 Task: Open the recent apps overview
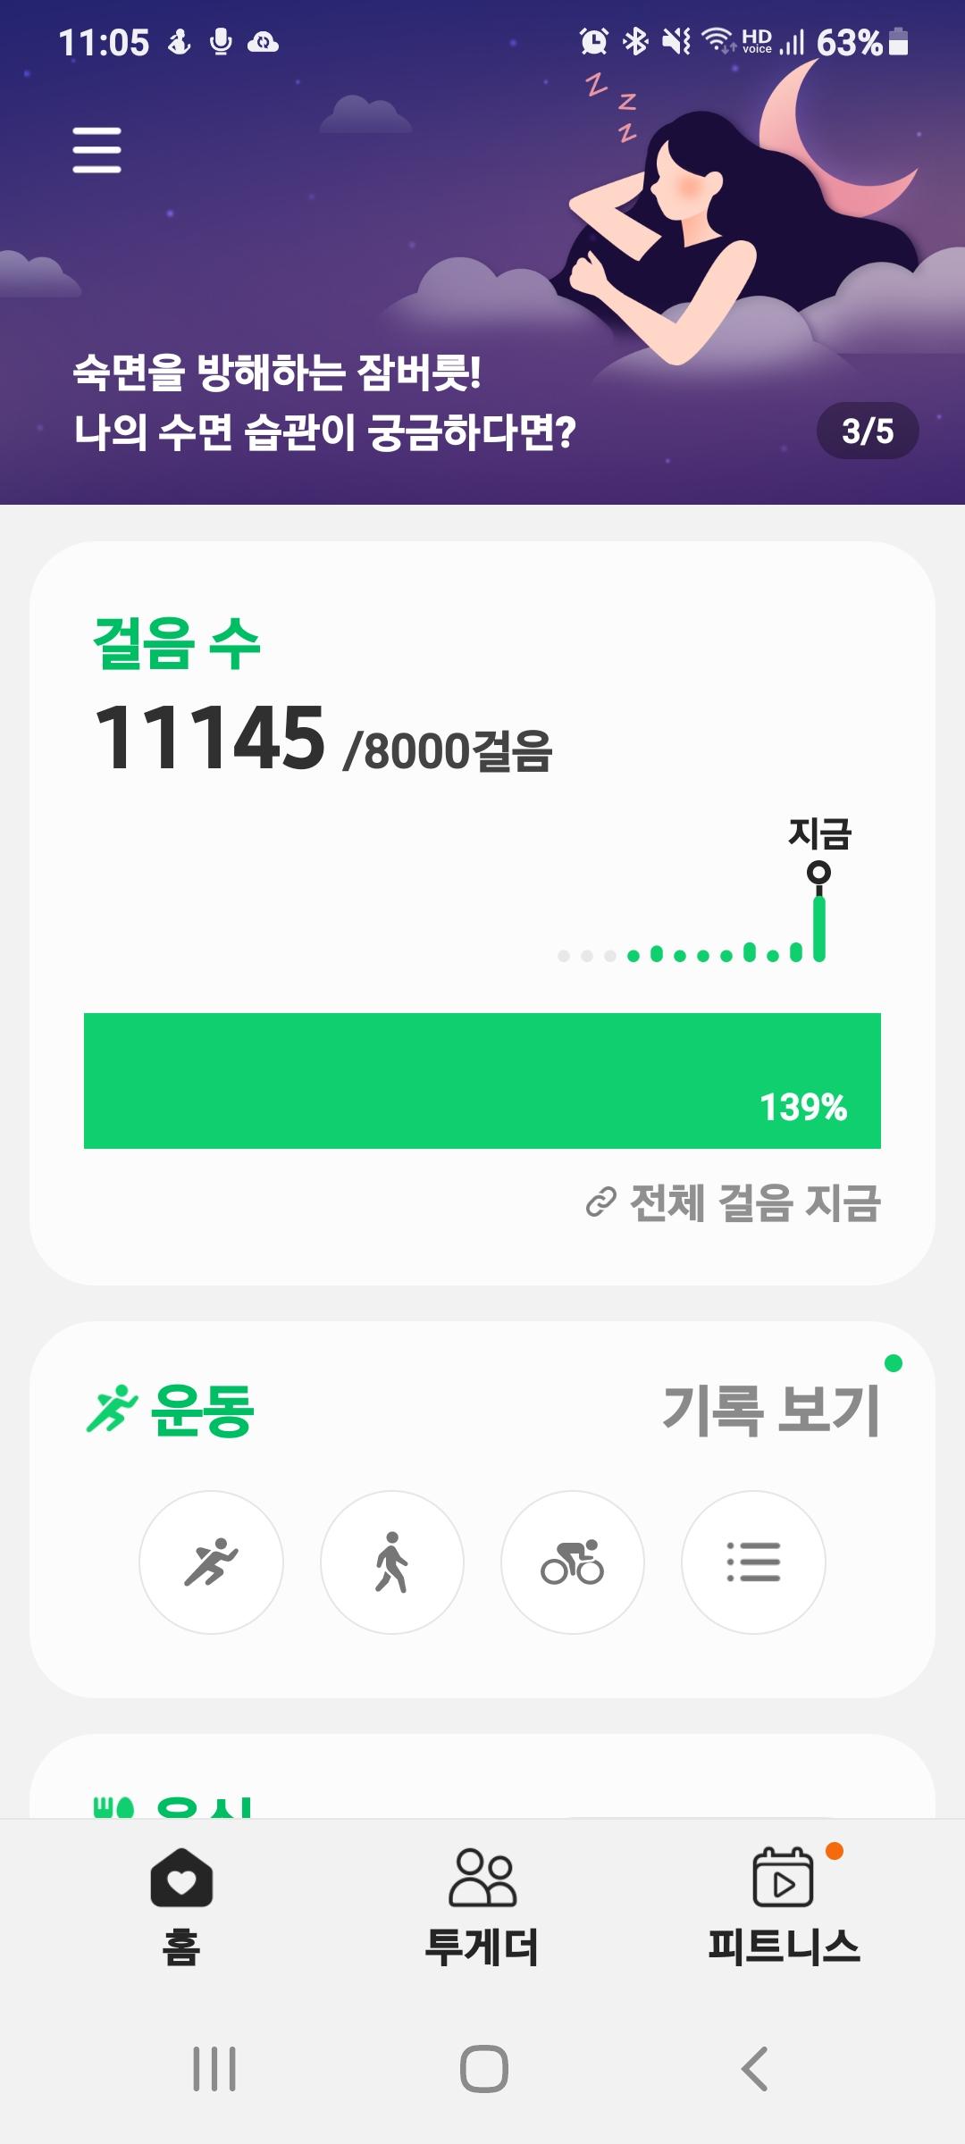click(214, 2069)
